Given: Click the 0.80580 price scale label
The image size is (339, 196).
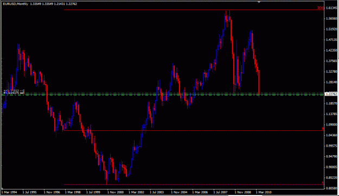Looking at the screenshot, I should point(331,188).
